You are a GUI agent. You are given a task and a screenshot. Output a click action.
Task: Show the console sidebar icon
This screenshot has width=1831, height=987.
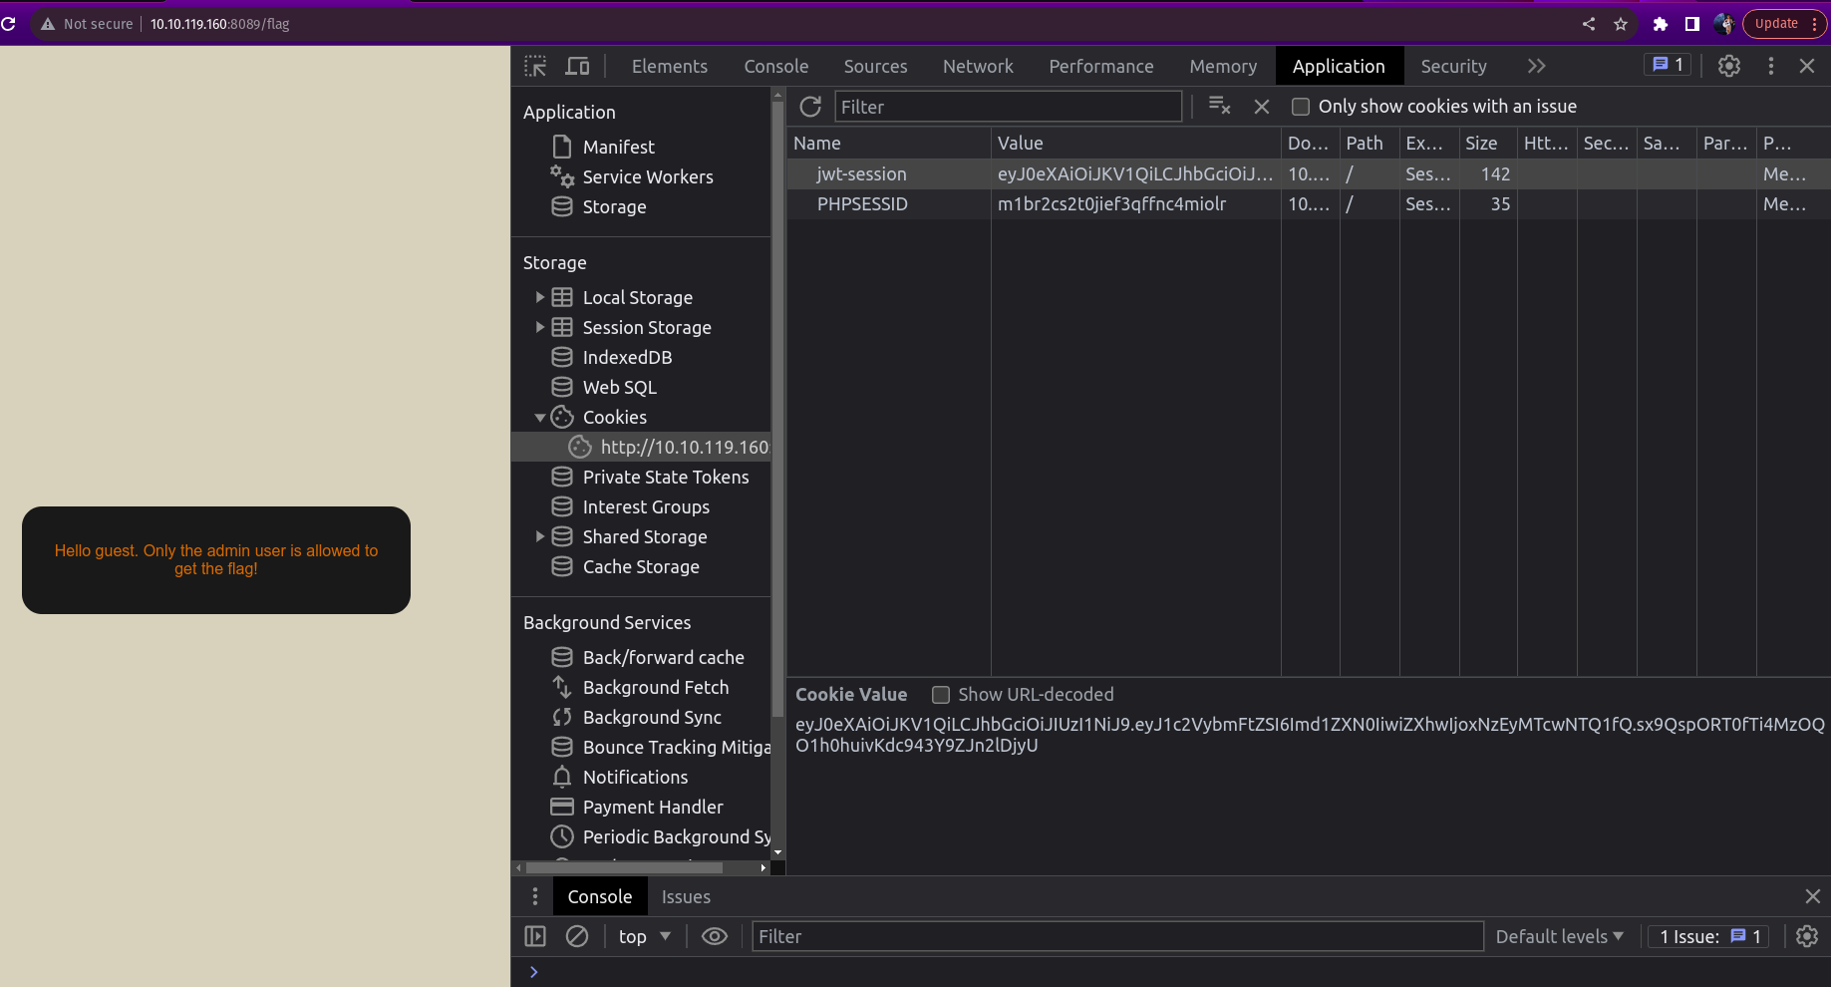tap(535, 936)
